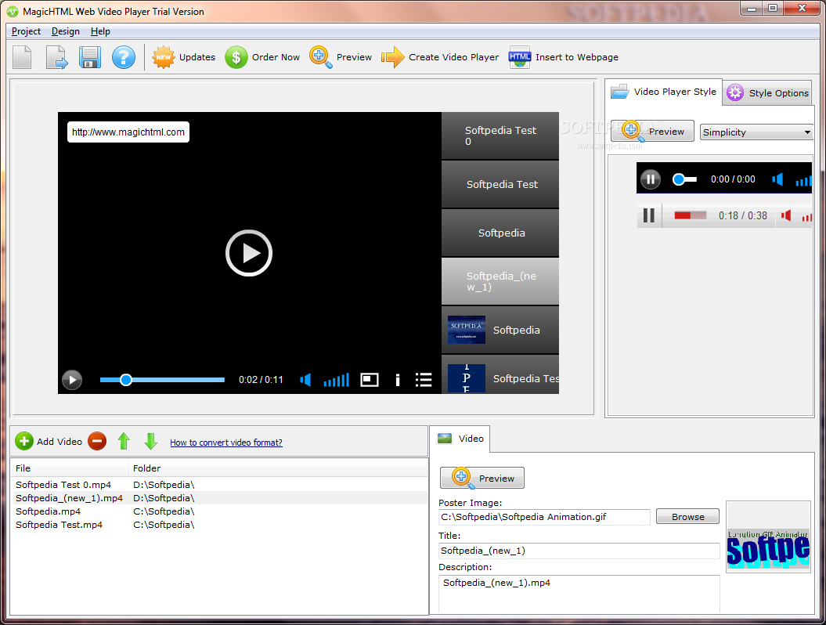Click Browse for the poster image

point(687,517)
